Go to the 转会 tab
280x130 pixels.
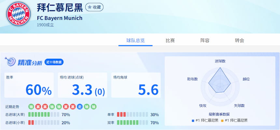tap(239, 40)
